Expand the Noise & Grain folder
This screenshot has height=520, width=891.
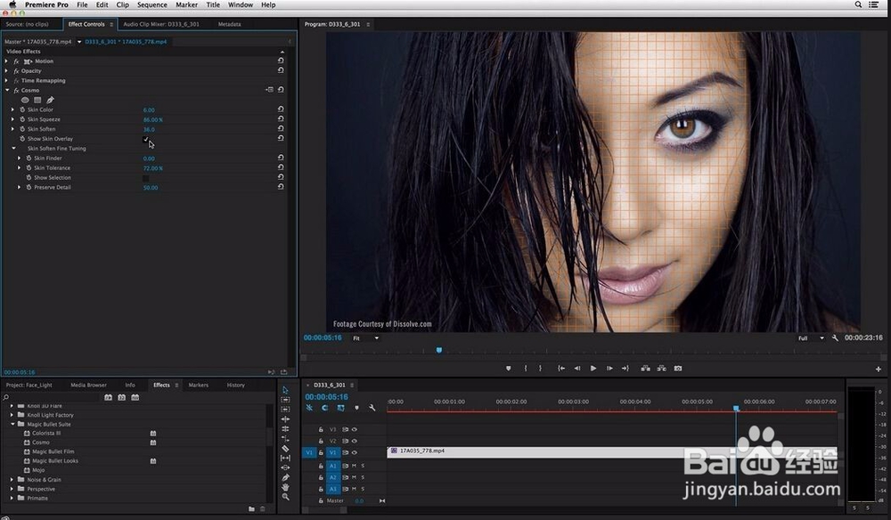pyautogui.click(x=12, y=480)
